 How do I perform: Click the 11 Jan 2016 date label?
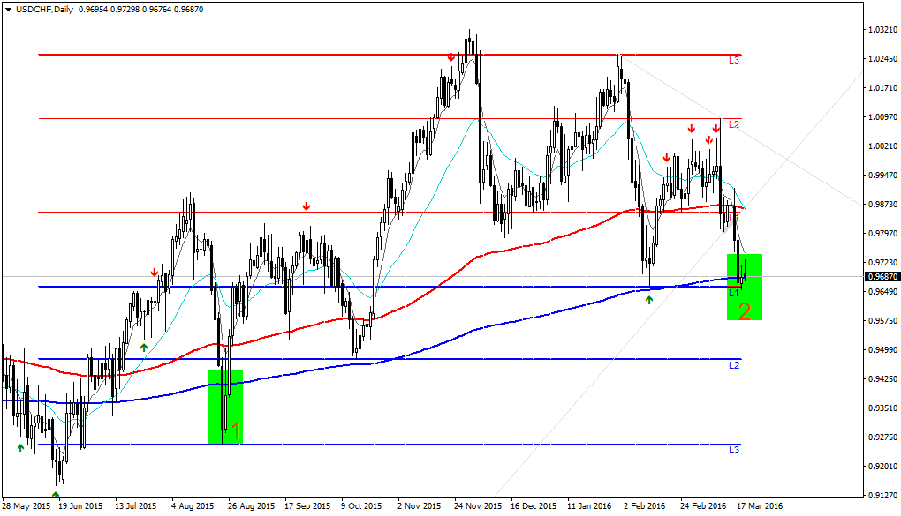point(589,506)
